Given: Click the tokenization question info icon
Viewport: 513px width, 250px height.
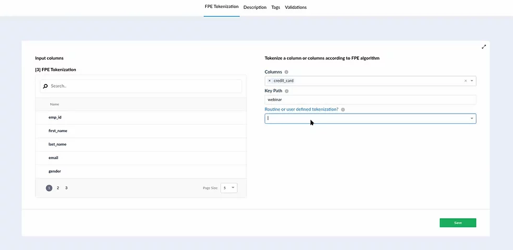Looking at the screenshot, I should [x=343, y=110].
